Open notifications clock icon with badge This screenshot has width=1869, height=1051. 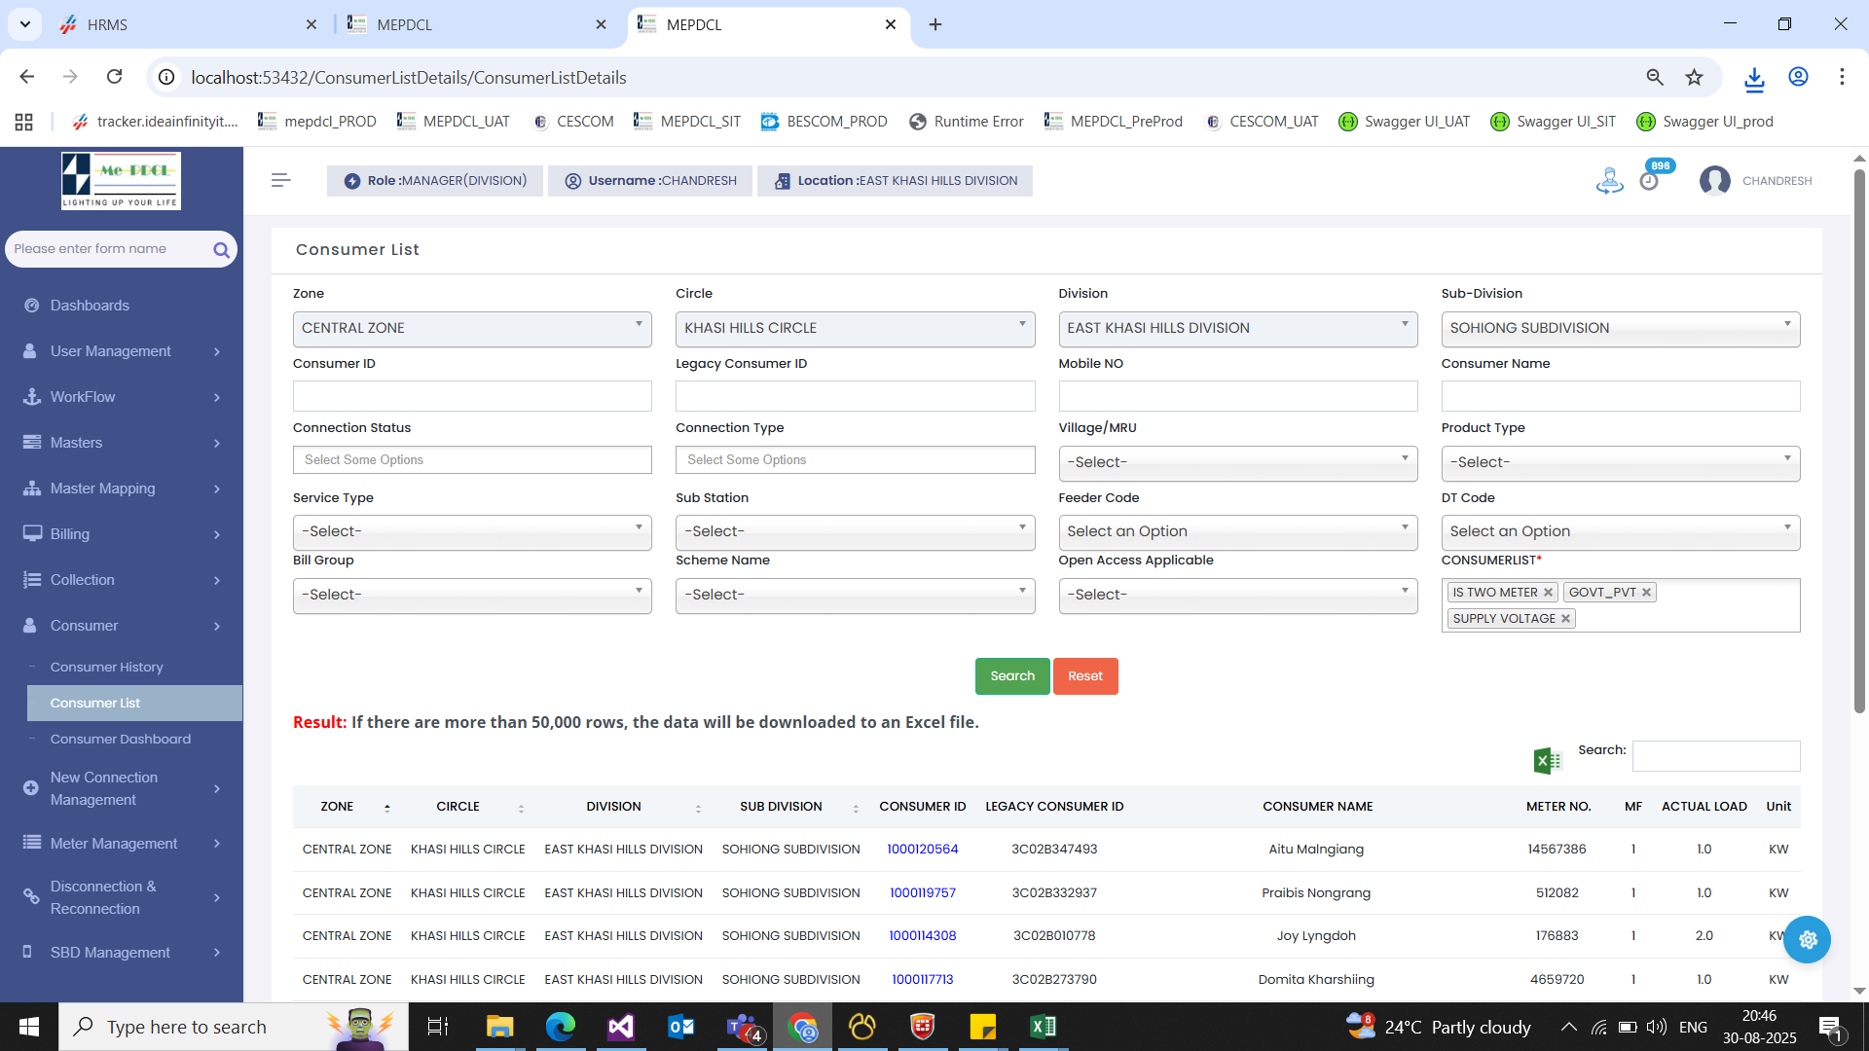point(1649,181)
